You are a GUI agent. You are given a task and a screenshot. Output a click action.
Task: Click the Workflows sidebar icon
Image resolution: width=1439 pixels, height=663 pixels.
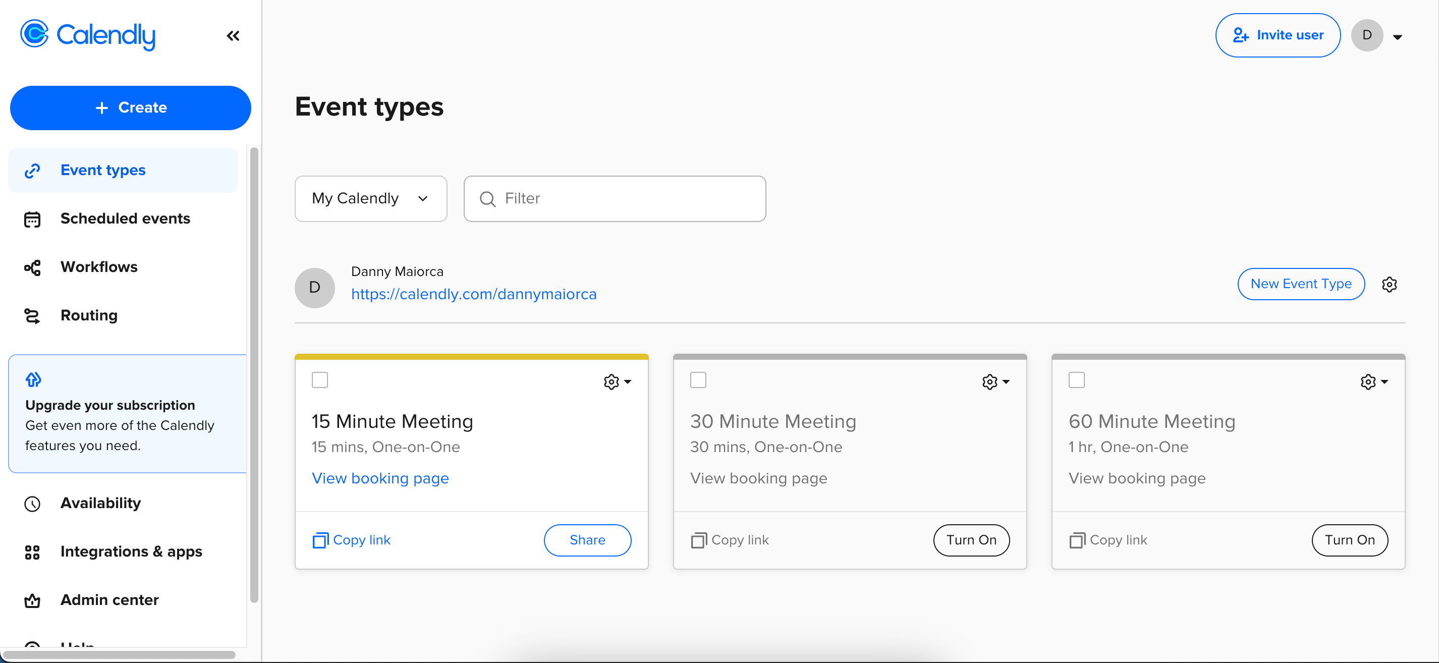[32, 267]
